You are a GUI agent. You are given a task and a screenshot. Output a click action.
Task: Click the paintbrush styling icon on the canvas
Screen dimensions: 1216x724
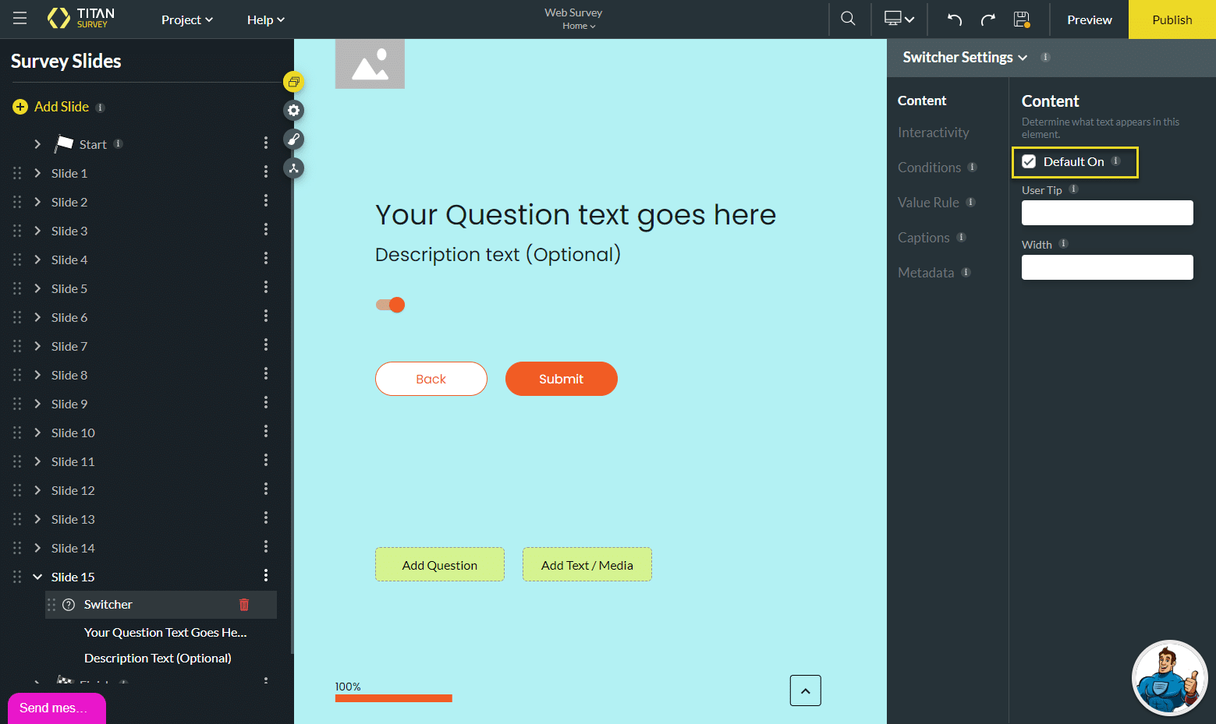293,139
